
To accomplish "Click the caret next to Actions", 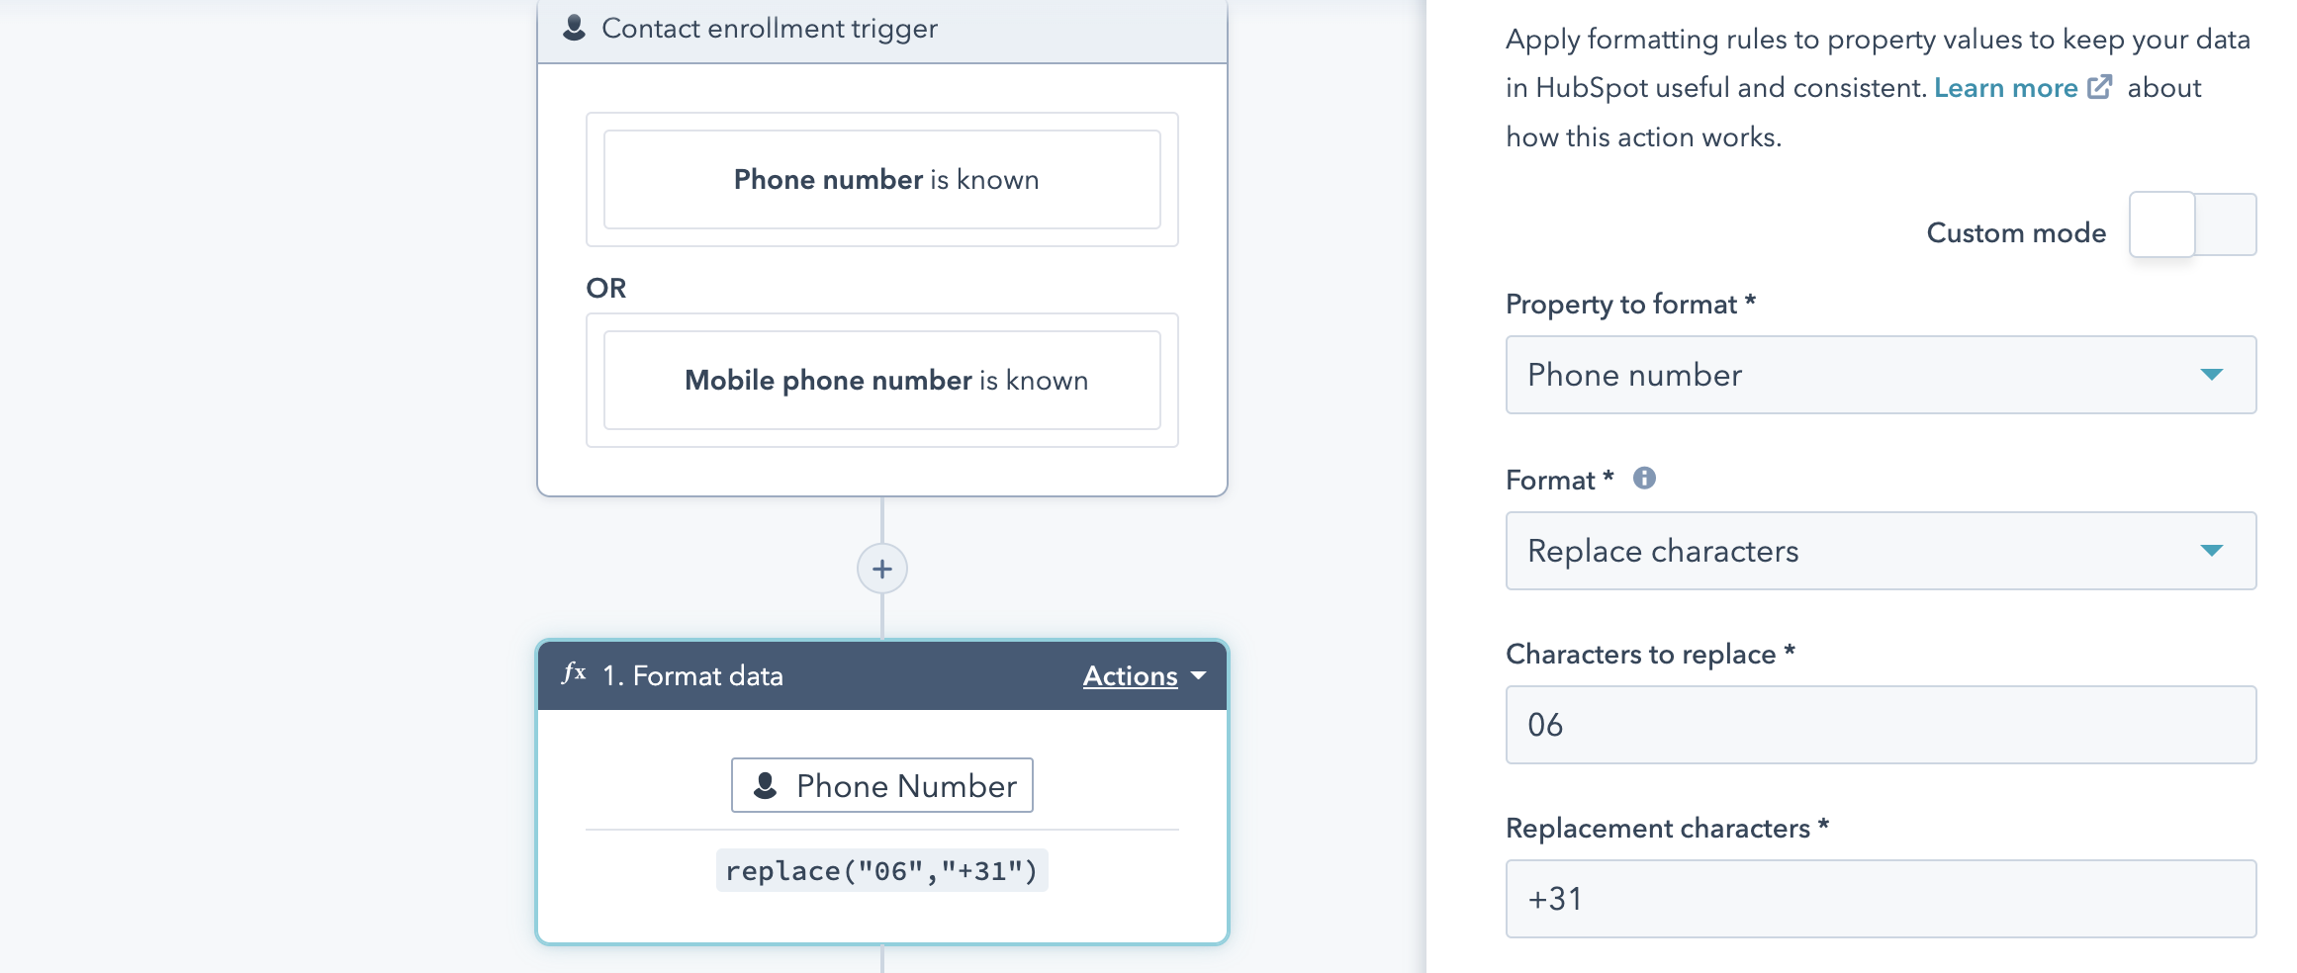I will [1199, 676].
